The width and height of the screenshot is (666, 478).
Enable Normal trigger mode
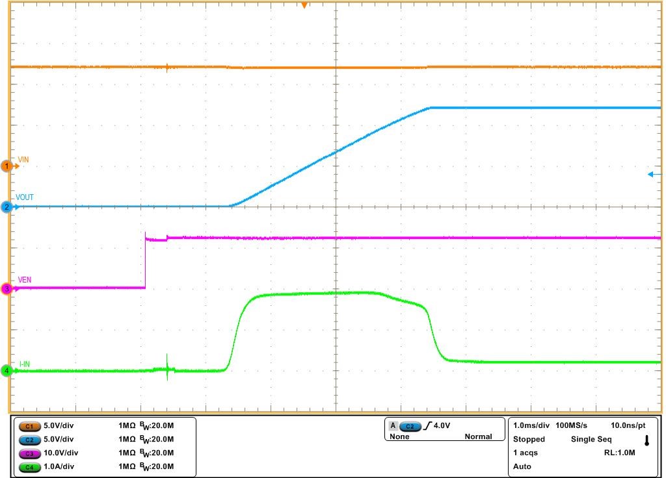[x=479, y=437]
